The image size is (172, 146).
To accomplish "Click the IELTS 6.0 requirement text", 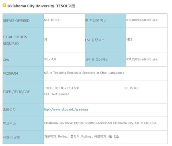I will click(132, 88).
